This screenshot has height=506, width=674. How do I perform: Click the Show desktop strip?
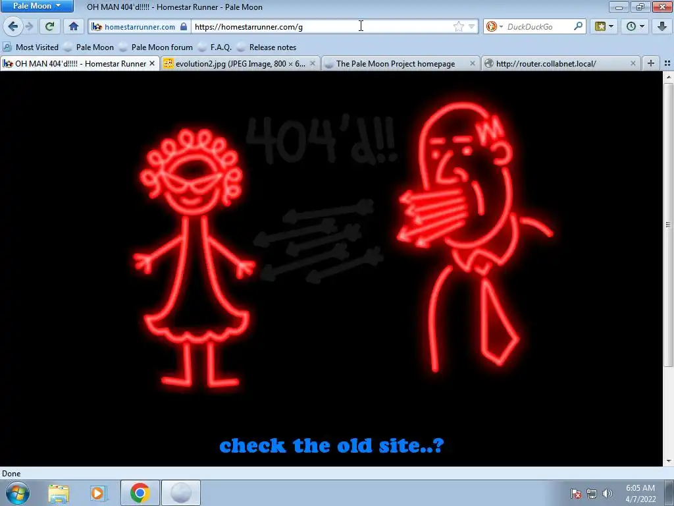tap(669, 493)
